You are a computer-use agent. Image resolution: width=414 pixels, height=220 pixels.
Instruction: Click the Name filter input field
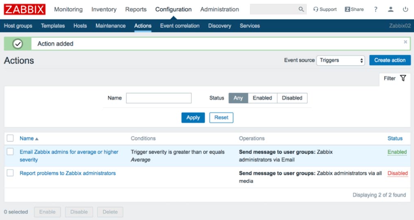tap(159, 98)
